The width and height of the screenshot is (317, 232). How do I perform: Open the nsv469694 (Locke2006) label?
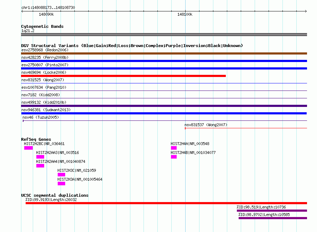click(x=44, y=72)
